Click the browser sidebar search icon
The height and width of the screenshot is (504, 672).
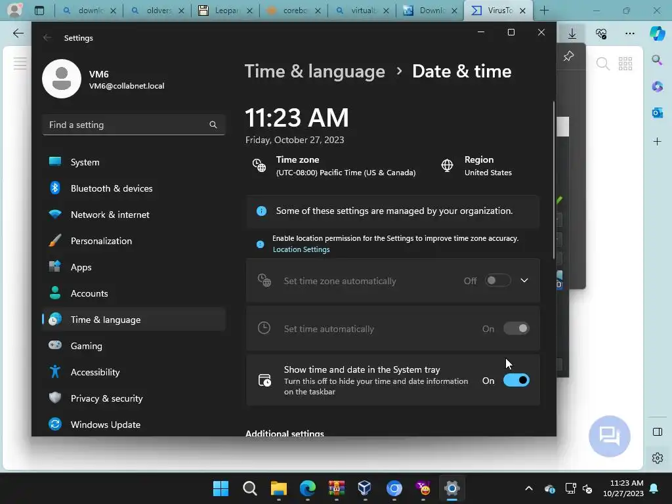point(657,60)
